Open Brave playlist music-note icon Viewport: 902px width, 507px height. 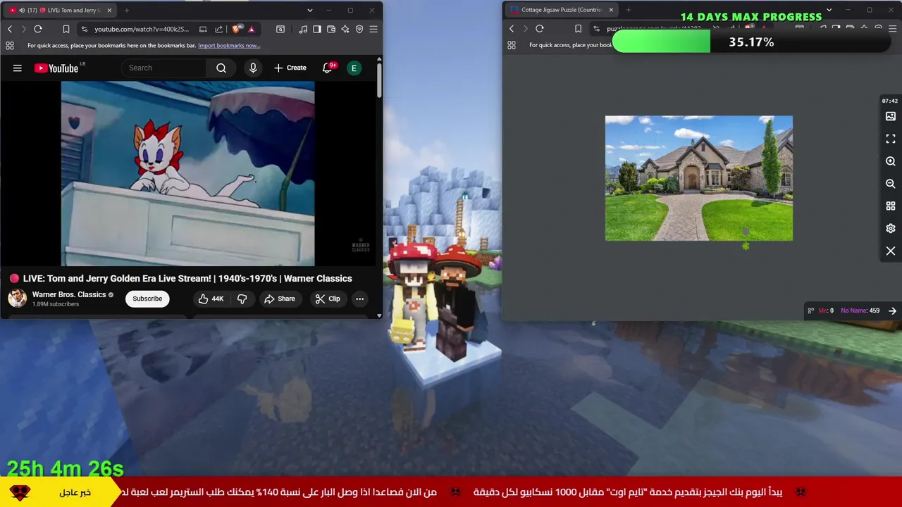point(302,29)
